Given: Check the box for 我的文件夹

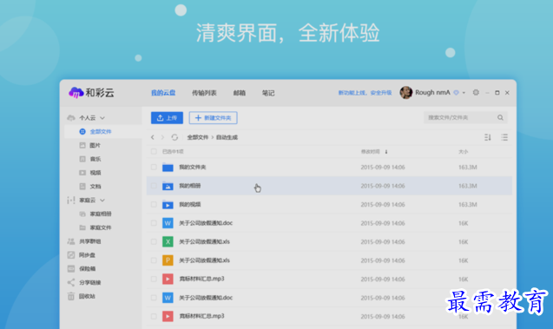Looking at the screenshot, I should (x=154, y=168).
